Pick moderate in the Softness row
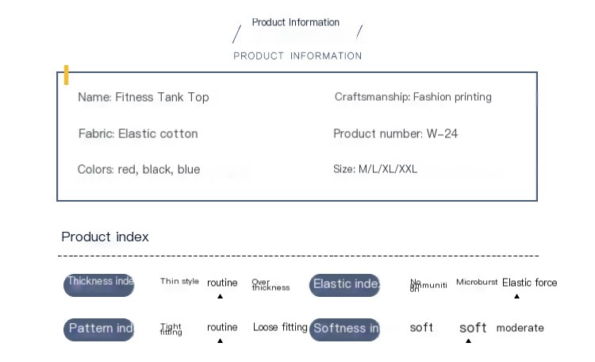Viewport: 595px width, 362px height. (520, 328)
